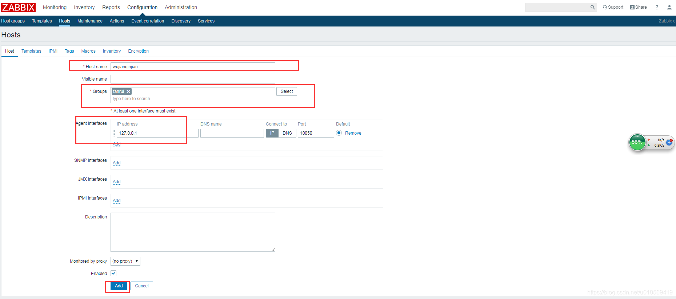Remove the fanrui group tag
Image resolution: width=676 pixels, height=299 pixels.
pos(128,91)
